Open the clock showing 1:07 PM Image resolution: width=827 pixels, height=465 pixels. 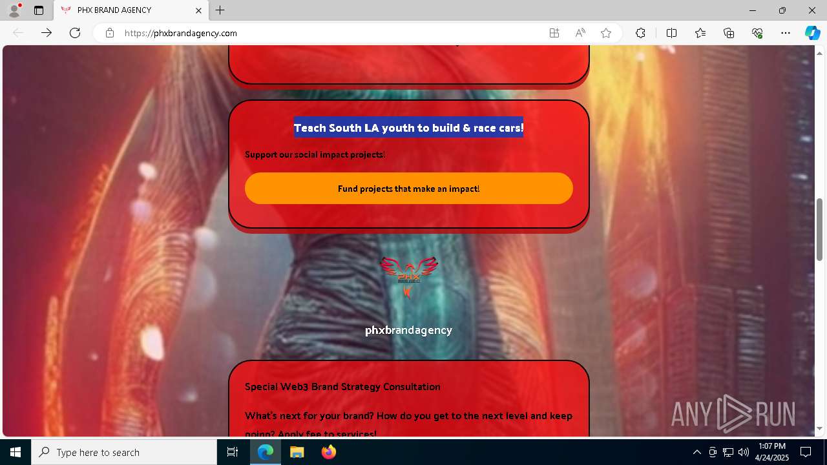point(771,452)
